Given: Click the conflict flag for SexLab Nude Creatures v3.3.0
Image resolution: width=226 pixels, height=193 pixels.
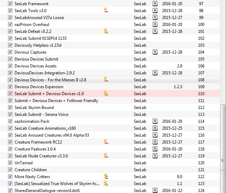Looking at the screenshot, I should 106,156.
